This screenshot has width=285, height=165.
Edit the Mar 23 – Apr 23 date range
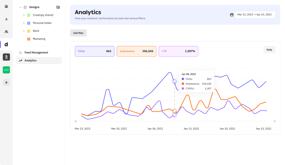click(x=255, y=15)
